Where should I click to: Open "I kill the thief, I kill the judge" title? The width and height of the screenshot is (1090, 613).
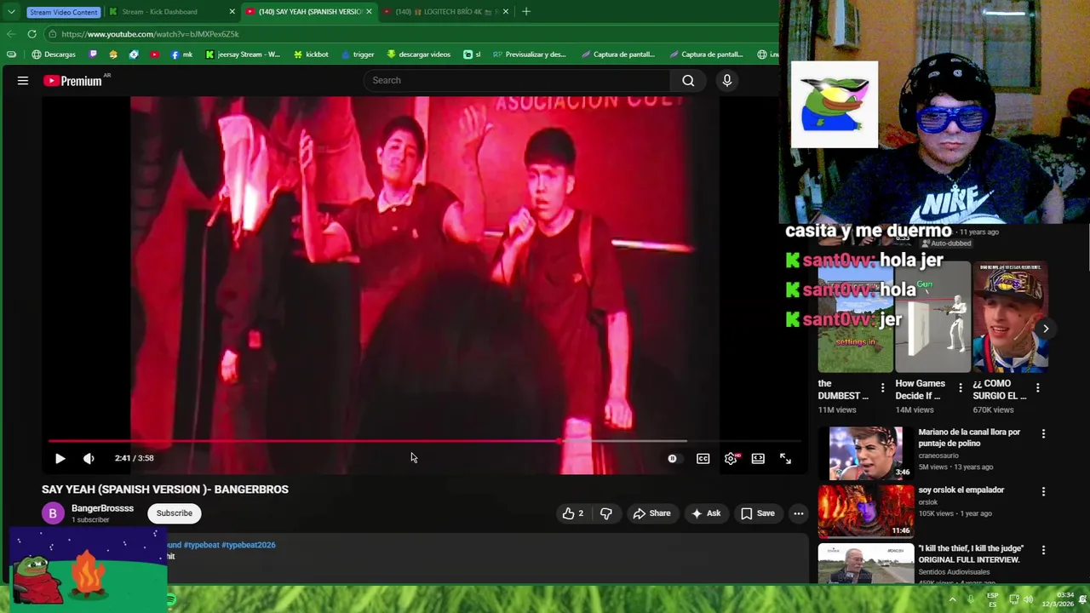click(x=971, y=554)
